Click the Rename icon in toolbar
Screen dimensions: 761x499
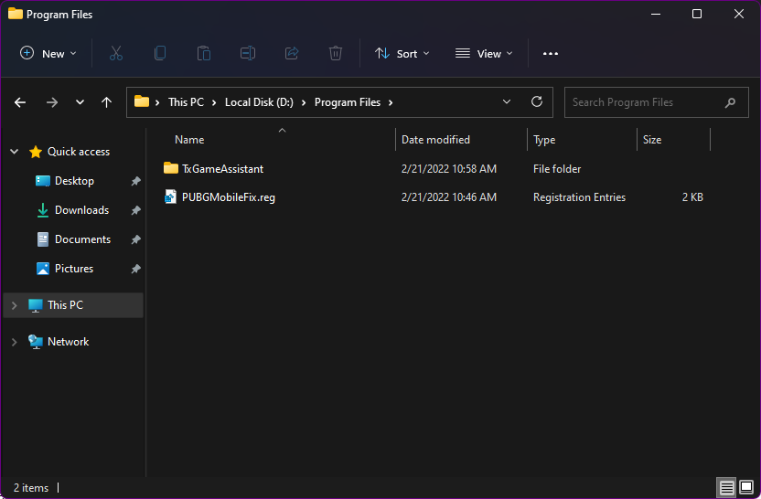(x=248, y=54)
